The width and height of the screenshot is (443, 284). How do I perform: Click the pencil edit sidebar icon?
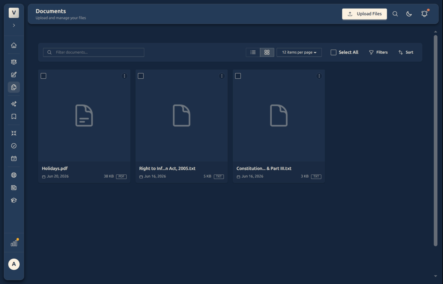14,75
